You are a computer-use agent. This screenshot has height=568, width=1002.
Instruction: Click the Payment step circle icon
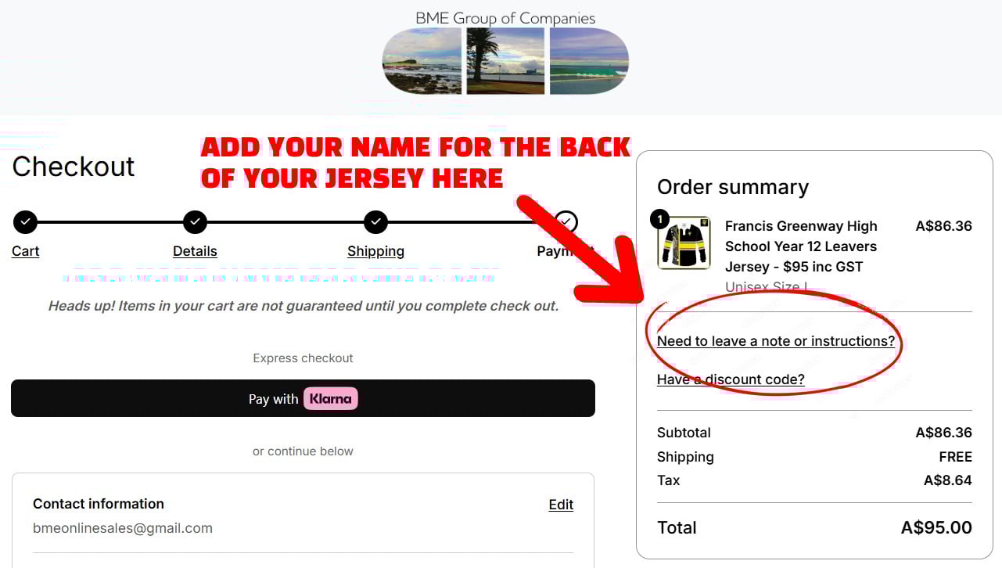[566, 222]
